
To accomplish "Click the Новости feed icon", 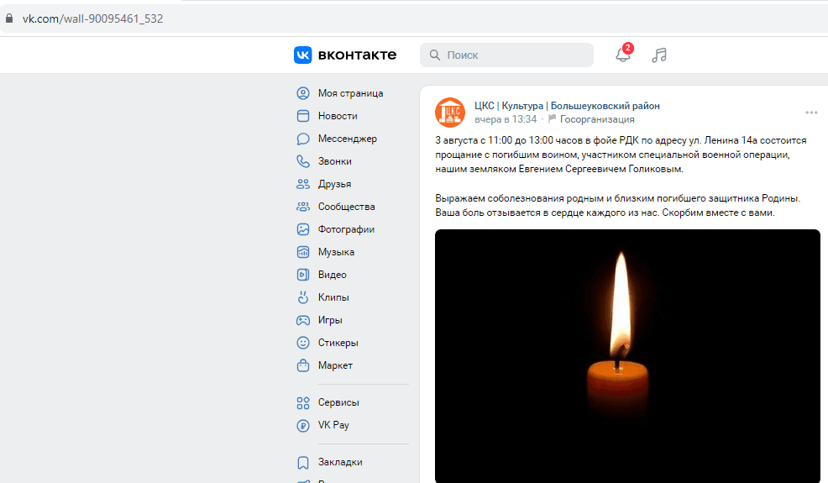I will (x=303, y=116).
